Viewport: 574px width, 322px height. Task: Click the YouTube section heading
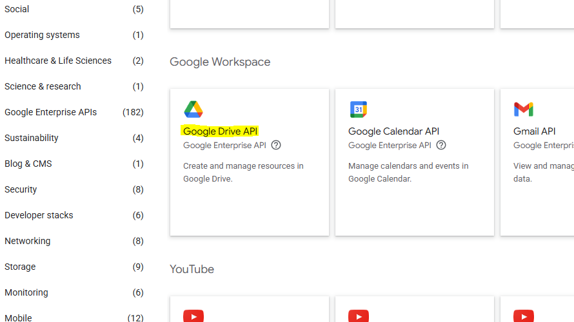pyautogui.click(x=192, y=269)
